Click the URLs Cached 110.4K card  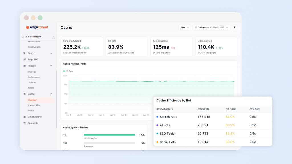point(216,47)
